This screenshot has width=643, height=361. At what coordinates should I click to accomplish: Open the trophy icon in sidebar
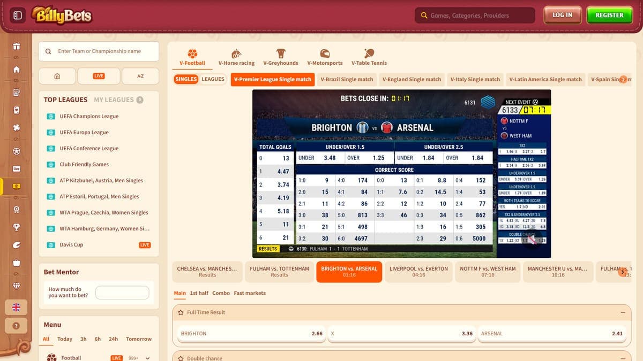point(17,227)
